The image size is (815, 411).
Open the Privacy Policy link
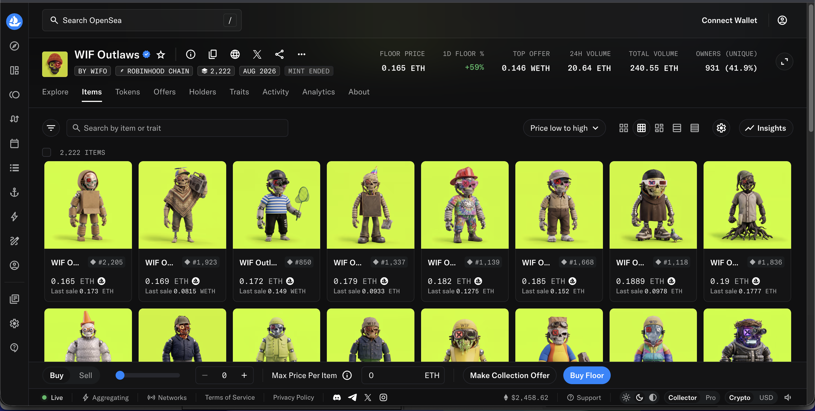click(294, 397)
